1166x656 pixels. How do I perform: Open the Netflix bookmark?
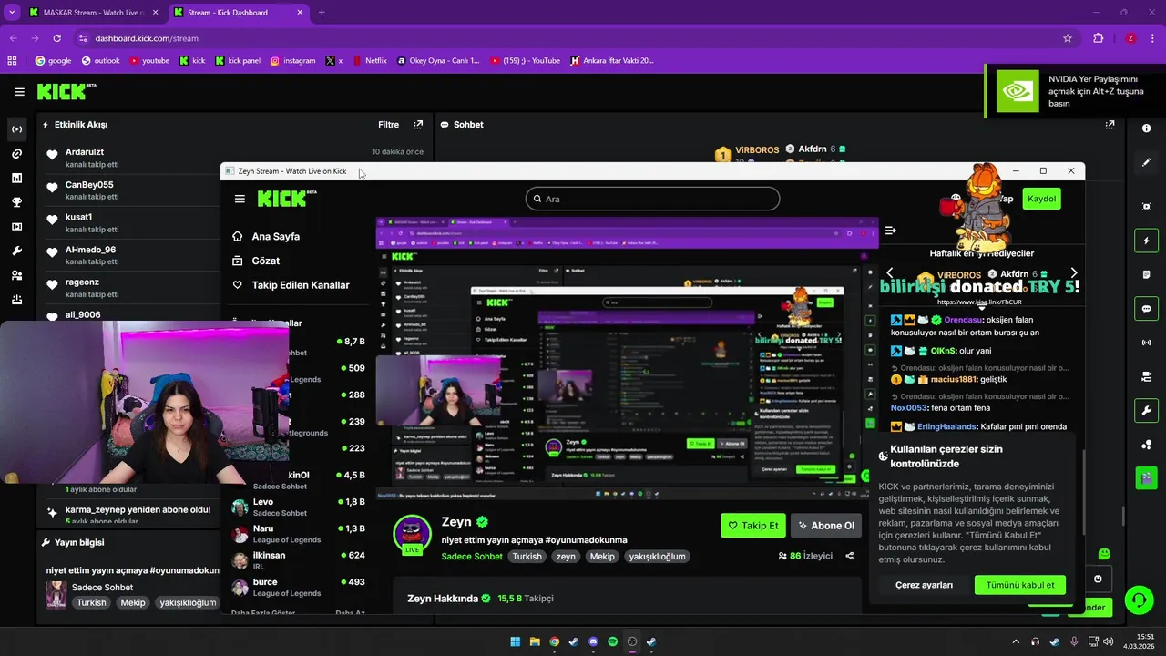369,61
